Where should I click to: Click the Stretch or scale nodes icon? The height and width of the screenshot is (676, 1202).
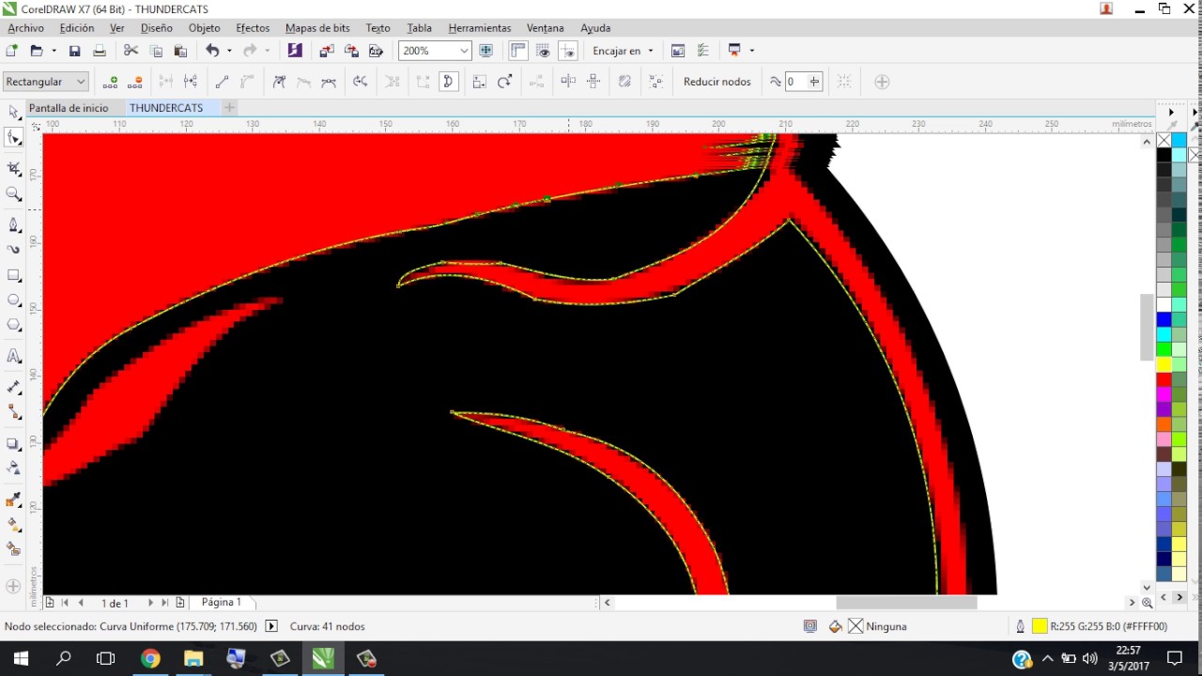(480, 82)
